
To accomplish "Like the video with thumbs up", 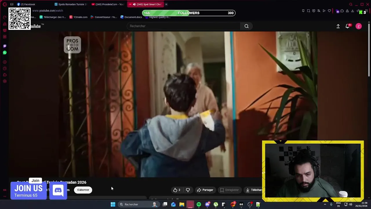I will coord(177,190).
